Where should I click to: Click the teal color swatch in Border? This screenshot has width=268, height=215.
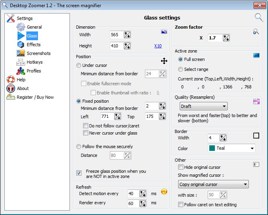[x=212, y=149]
